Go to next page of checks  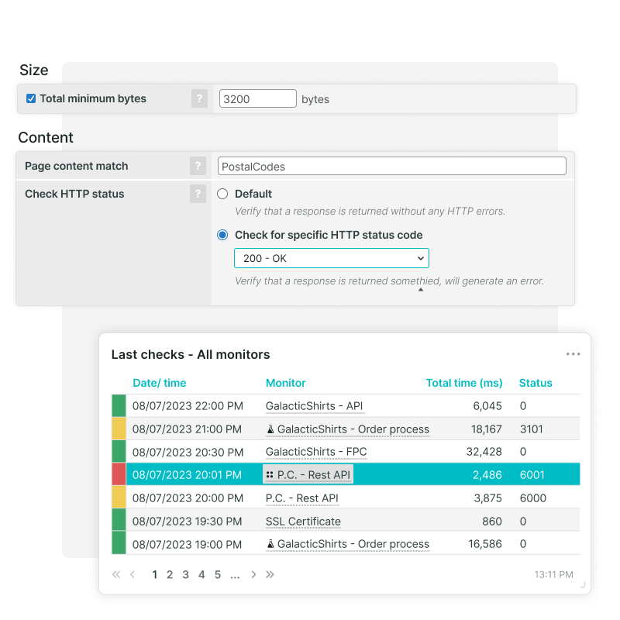tap(253, 574)
